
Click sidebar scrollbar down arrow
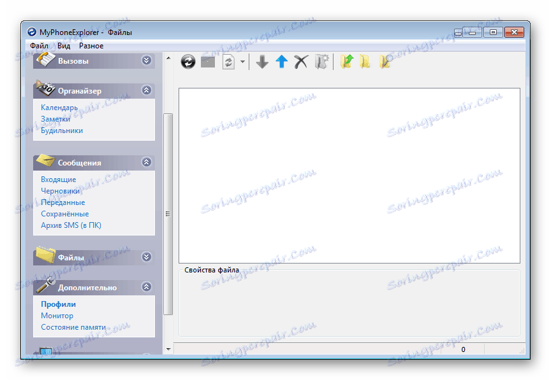point(168,349)
